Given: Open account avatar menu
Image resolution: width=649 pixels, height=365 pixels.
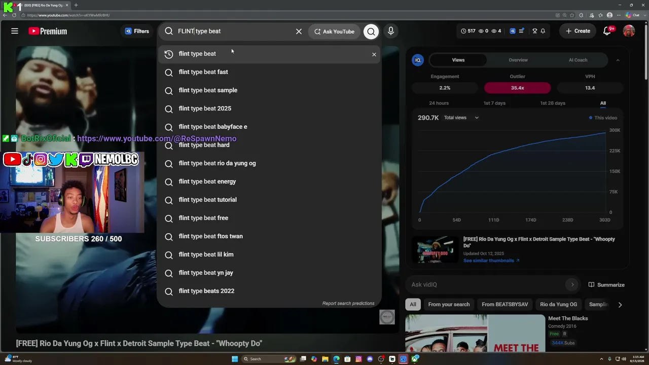Looking at the screenshot, I should click(629, 31).
